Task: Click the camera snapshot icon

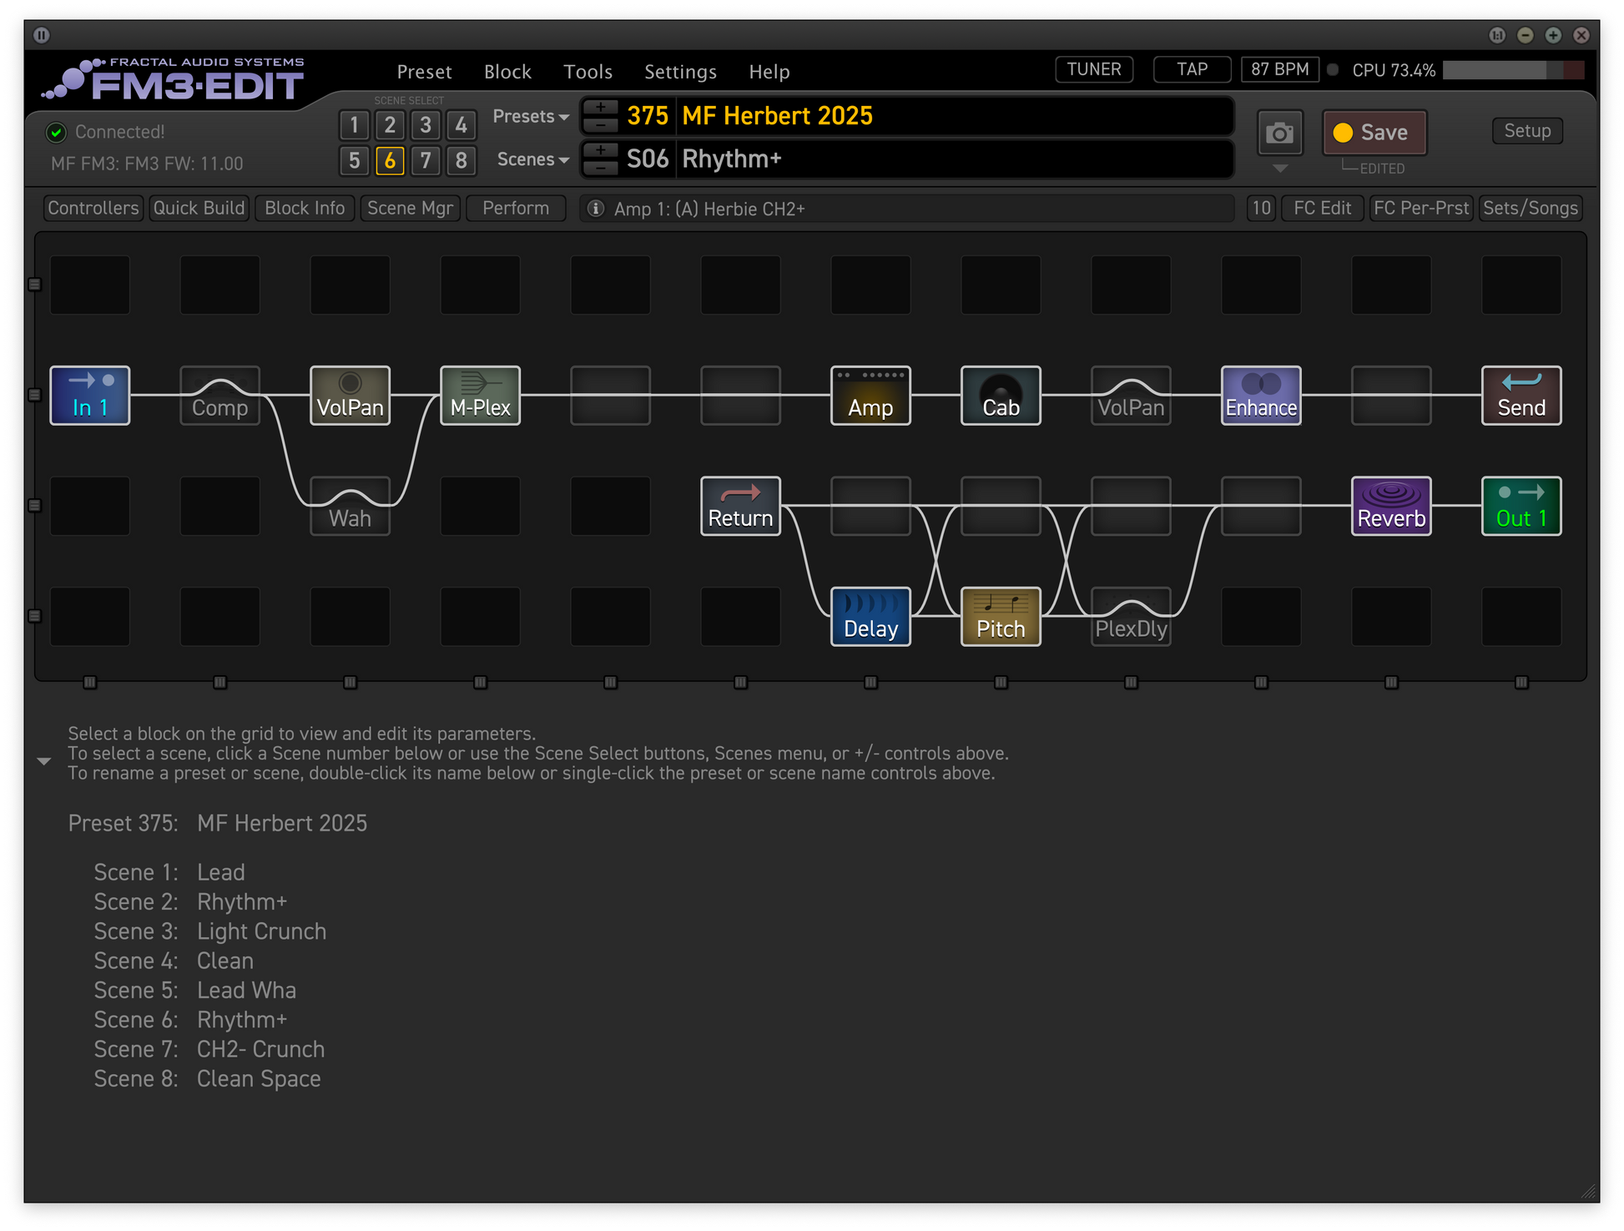Action: (1279, 133)
